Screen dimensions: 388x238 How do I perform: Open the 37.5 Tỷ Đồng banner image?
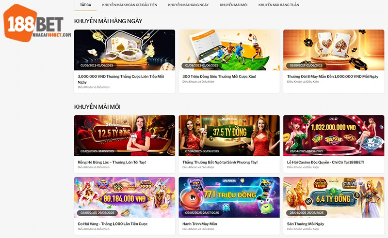[229, 135]
